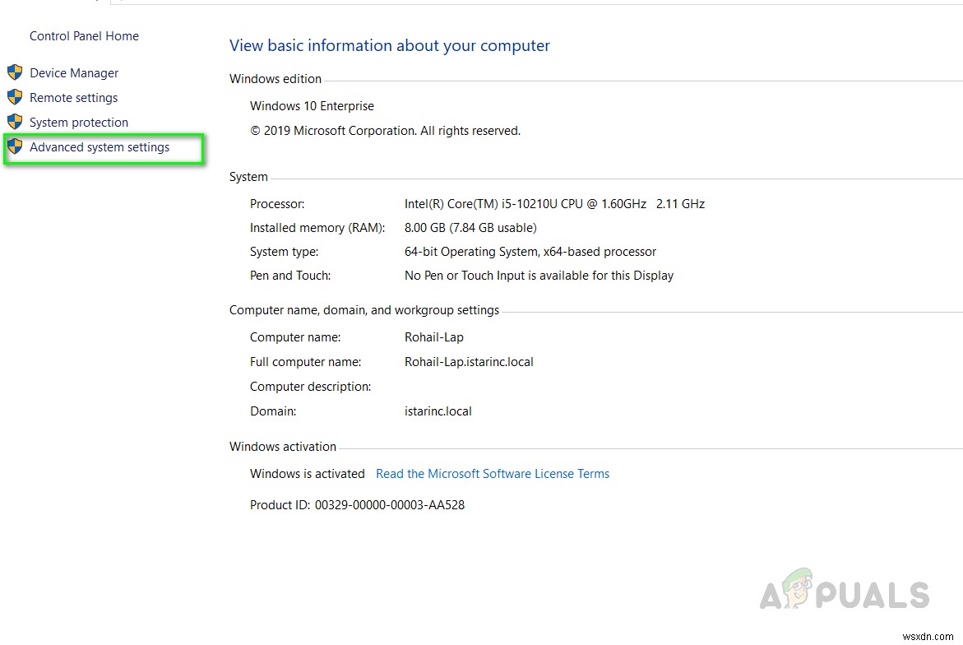Click the 'Domain:' label
The height and width of the screenshot is (645, 963).
[x=273, y=411]
